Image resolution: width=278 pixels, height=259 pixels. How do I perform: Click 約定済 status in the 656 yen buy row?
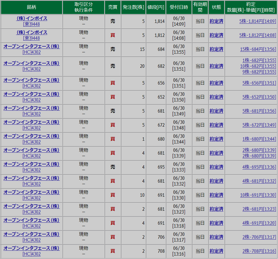pyautogui.click(x=216, y=83)
